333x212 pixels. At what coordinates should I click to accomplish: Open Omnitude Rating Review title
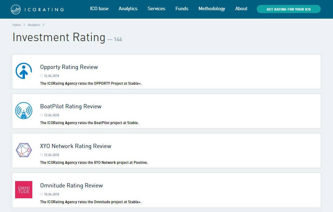click(x=71, y=185)
